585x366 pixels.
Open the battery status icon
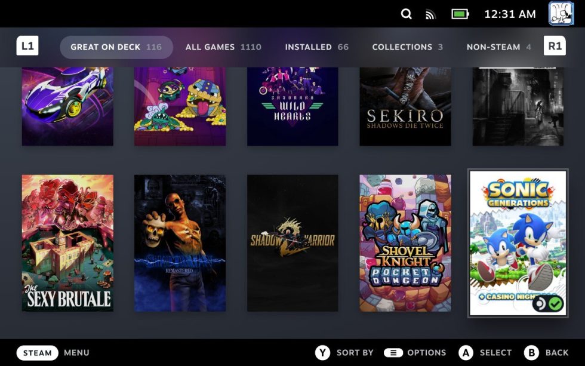(x=460, y=14)
